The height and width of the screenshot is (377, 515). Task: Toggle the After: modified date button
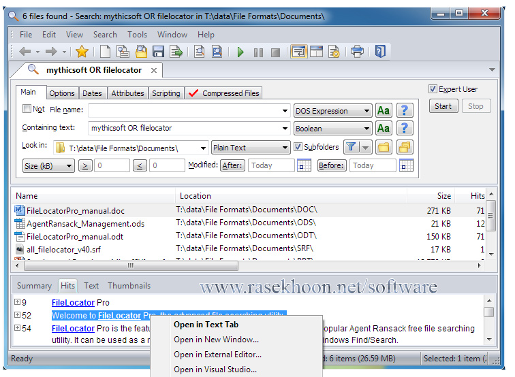232,165
